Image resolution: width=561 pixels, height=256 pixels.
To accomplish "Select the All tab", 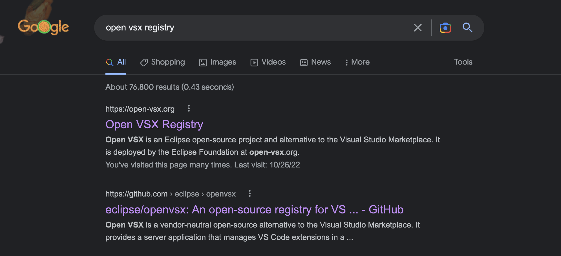I will (121, 62).
